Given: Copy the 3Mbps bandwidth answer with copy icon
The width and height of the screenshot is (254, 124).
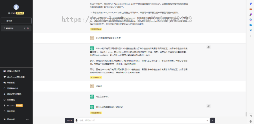Looking at the screenshot, I should (209, 47).
